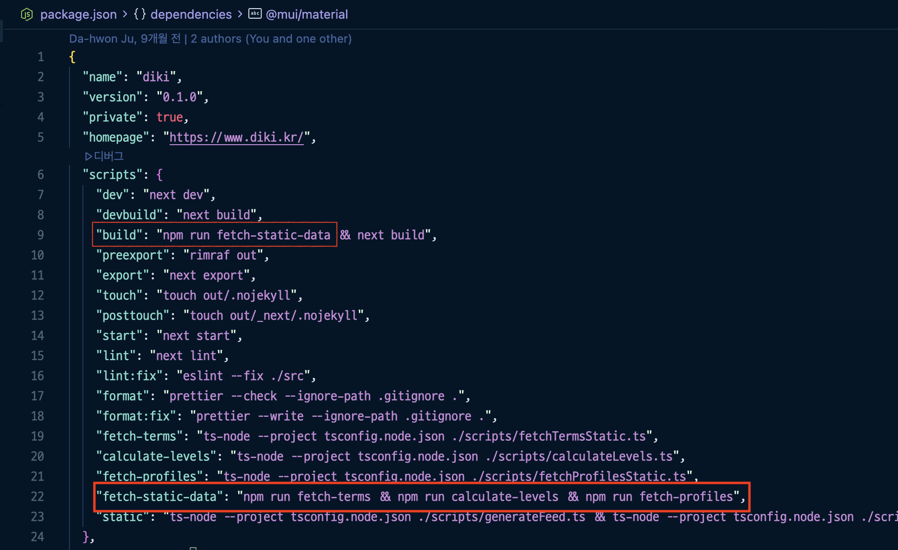The height and width of the screenshot is (550, 898).
Task: Select the @mui/material breadcrumb segment
Action: coord(307,14)
